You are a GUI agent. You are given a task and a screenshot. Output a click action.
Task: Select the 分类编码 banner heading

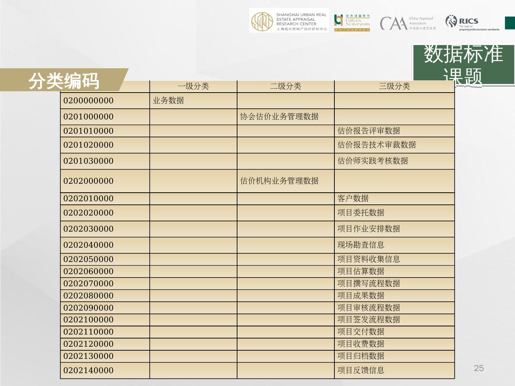(64, 81)
